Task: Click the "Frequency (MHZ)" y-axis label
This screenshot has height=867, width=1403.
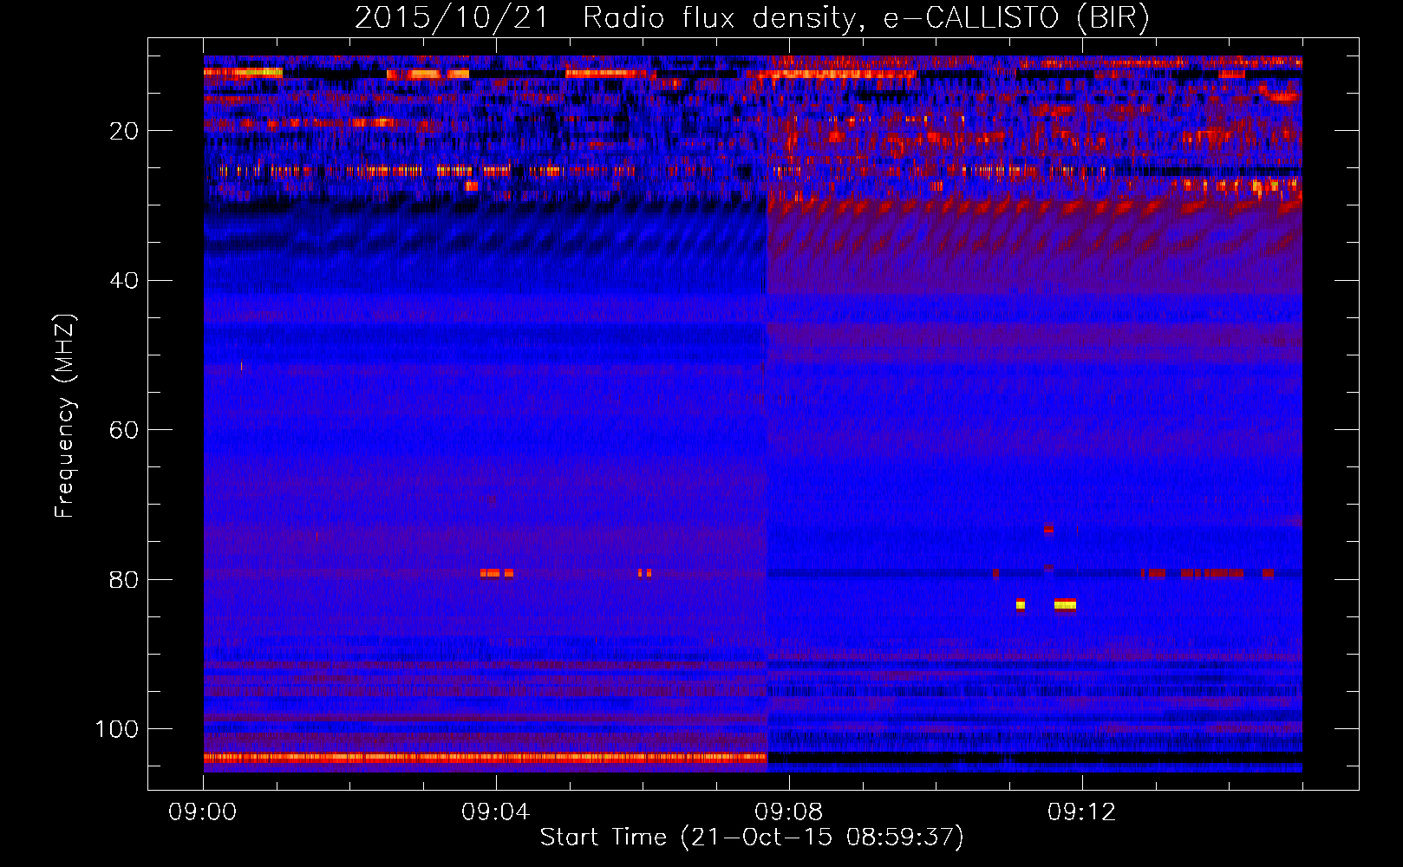Action: (x=65, y=416)
